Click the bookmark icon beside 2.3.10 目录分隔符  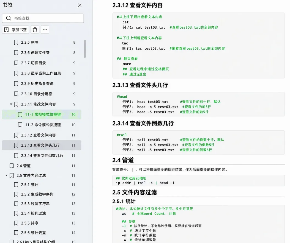click(16, 94)
